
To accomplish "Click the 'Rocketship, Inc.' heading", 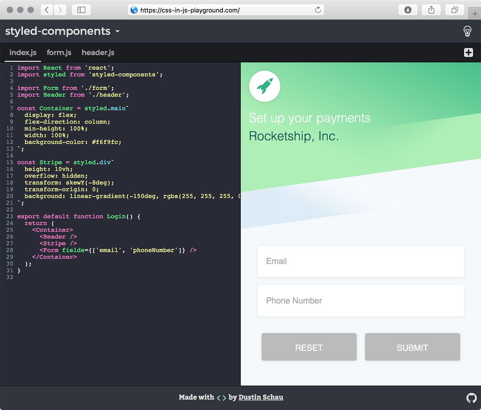I will pyautogui.click(x=294, y=136).
